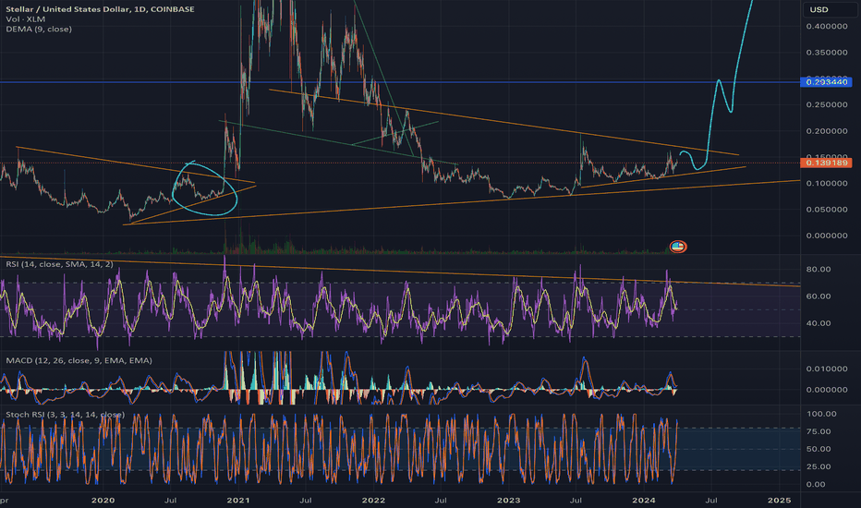Image resolution: width=861 pixels, height=508 pixels.
Task: Click the 100.00 Stoch RSI scale label
Action: (x=821, y=414)
